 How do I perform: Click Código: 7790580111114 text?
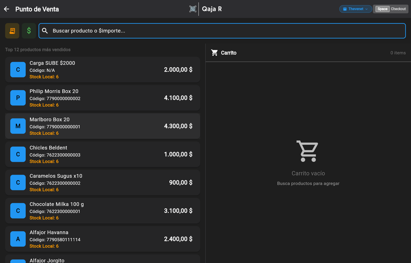point(55,240)
